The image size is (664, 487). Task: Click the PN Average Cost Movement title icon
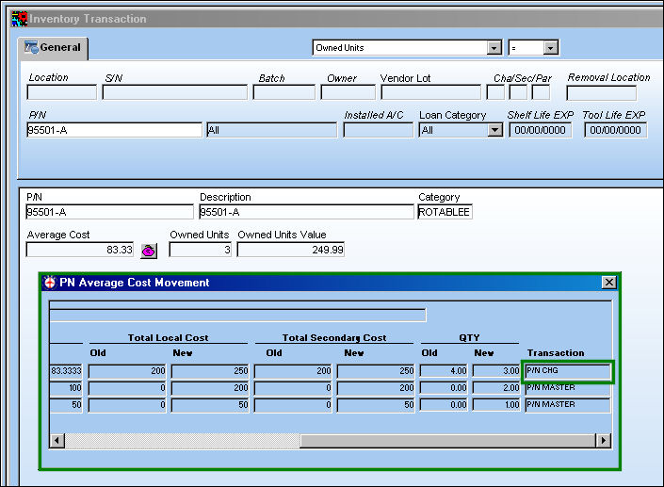[x=50, y=283]
